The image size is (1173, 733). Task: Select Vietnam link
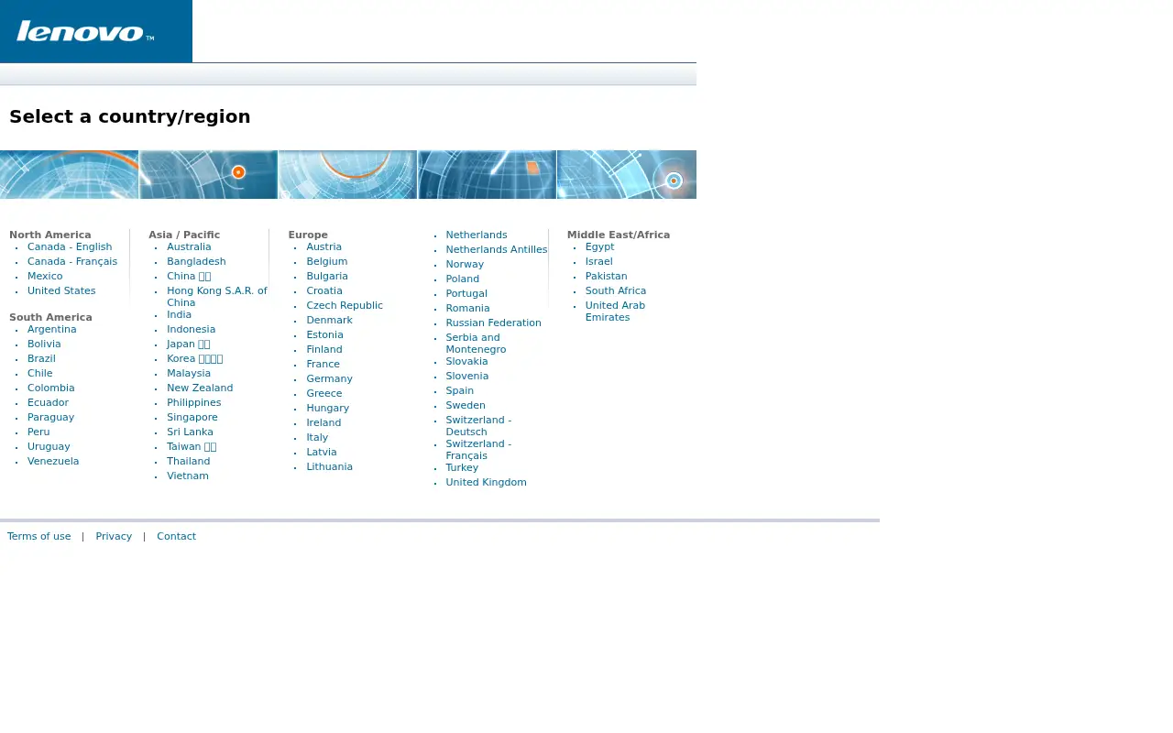188,476
